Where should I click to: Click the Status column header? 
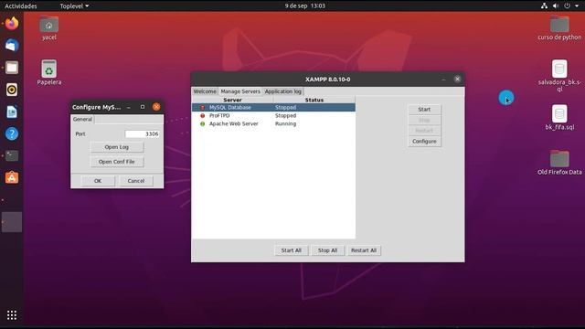(x=314, y=100)
